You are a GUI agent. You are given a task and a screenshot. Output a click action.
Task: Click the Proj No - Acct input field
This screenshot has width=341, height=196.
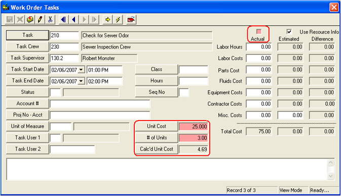100,115
